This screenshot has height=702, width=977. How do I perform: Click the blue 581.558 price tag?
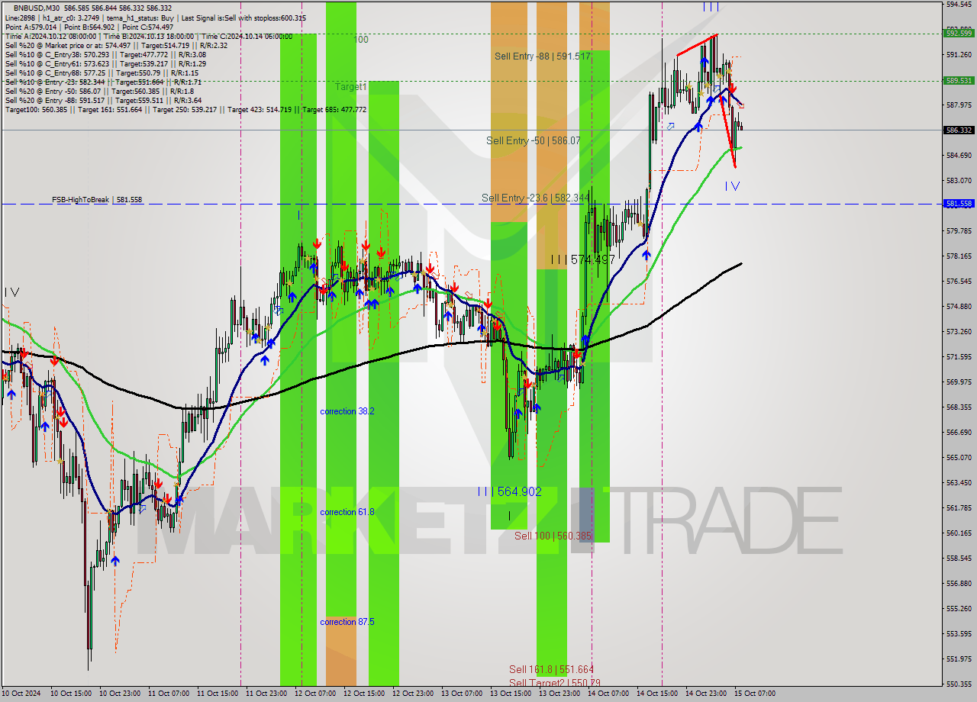point(959,204)
